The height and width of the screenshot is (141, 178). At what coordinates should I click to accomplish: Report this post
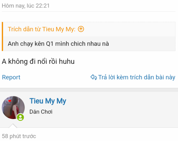pyautogui.click(x=11, y=77)
